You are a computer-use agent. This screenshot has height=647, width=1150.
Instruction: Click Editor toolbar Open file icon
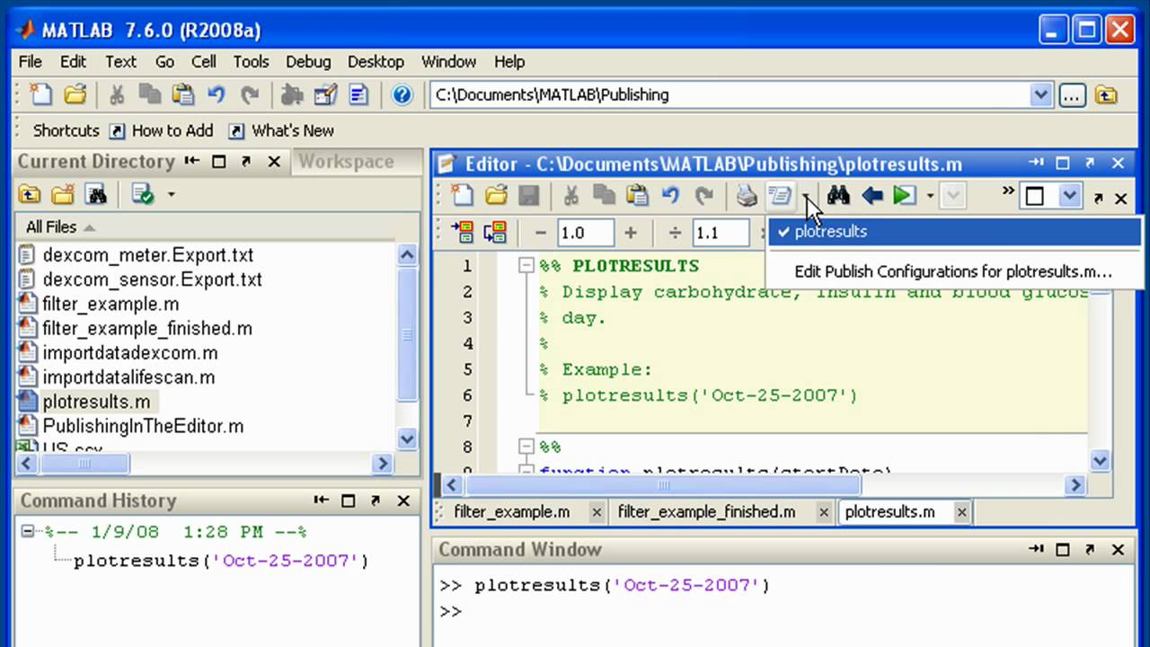(x=496, y=195)
